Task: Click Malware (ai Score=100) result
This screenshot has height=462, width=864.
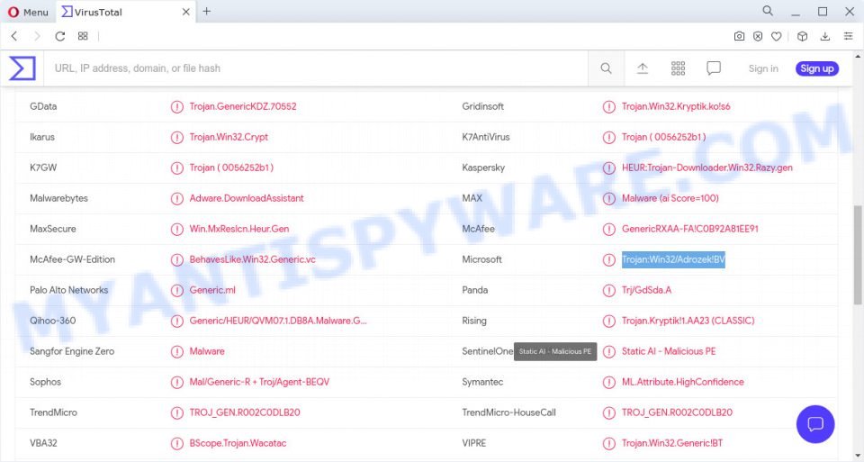Action: (670, 198)
